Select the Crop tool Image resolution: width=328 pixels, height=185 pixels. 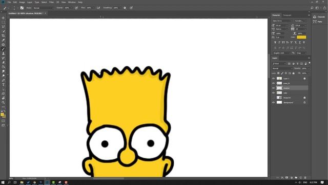click(x=3, y=35)
